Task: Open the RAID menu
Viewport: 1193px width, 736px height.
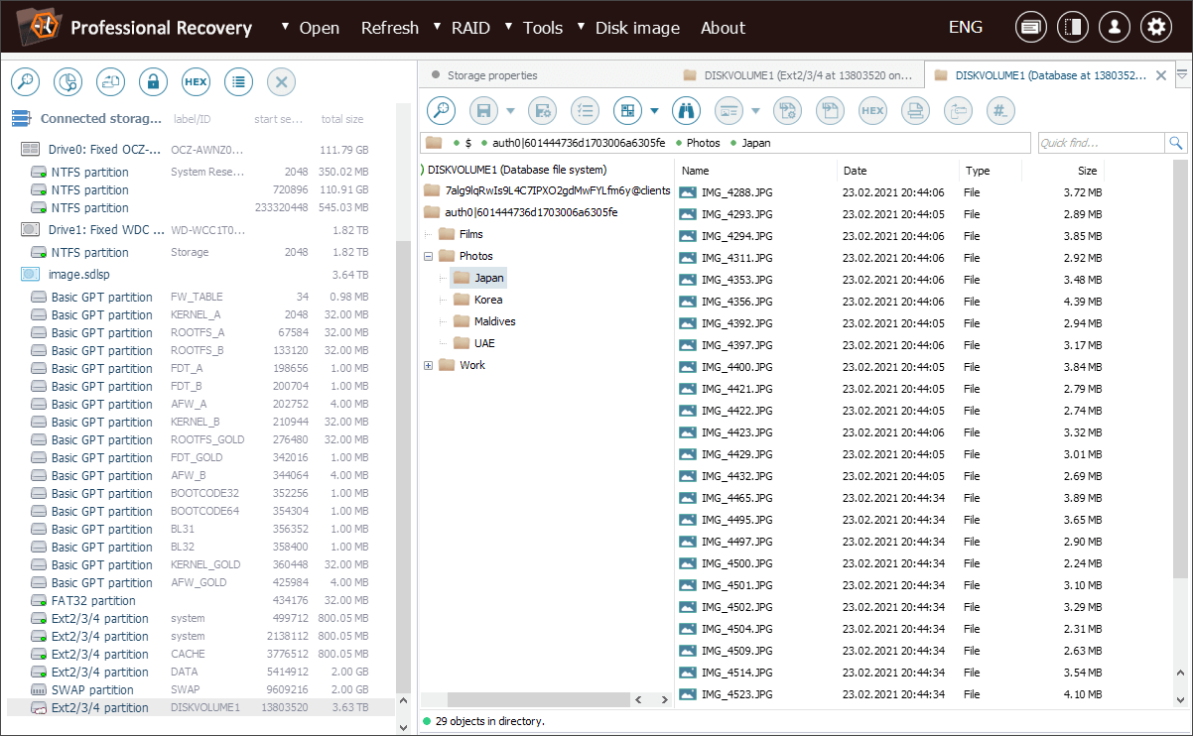Action: point(470,28)
